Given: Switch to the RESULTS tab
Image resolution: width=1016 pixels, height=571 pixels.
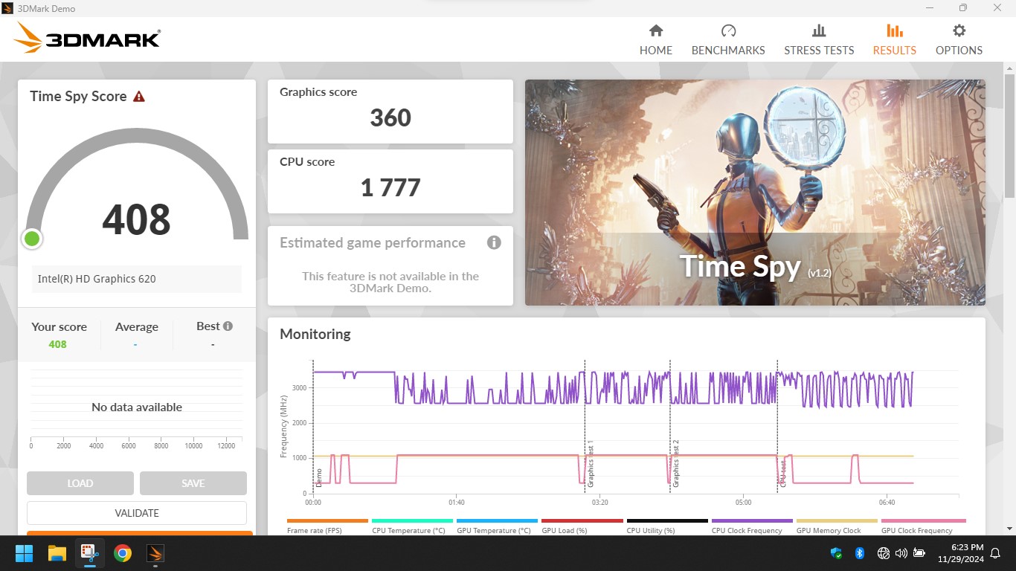Looking at the screenshot, I should point(894,40).
